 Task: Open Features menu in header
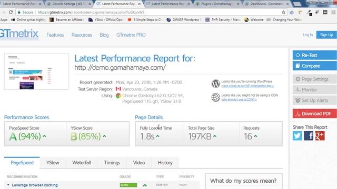55,35
